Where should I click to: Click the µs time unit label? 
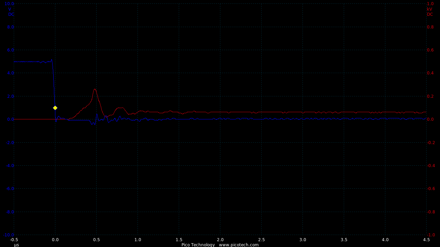click(16, 245)
